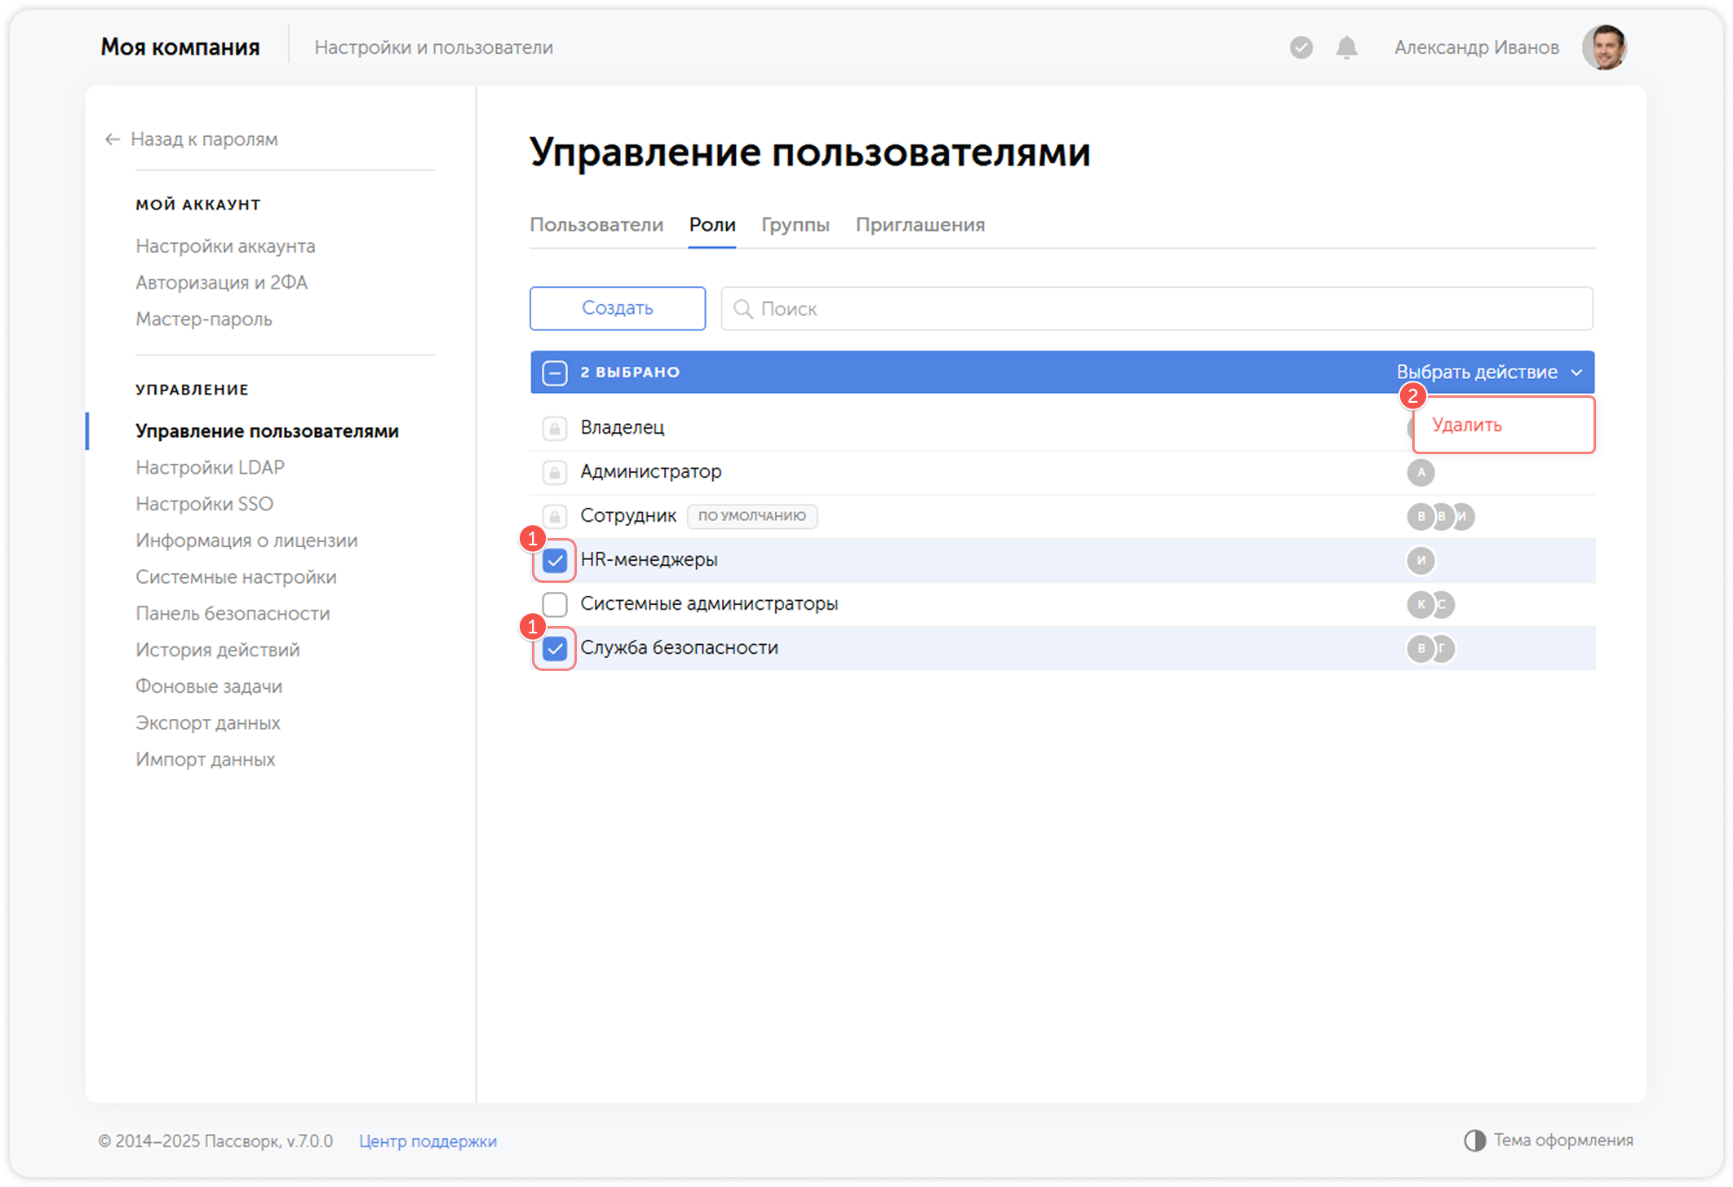Open Авторизация и 2ФА settings
The image size is (1733, 1187).
pyautogui.click(x=221, y=283)
